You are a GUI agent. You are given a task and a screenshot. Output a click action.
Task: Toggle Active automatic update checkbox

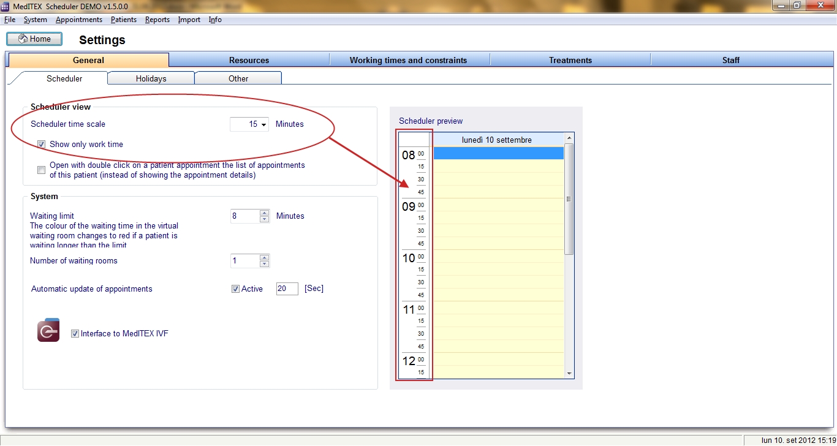[x=235, y=289]
